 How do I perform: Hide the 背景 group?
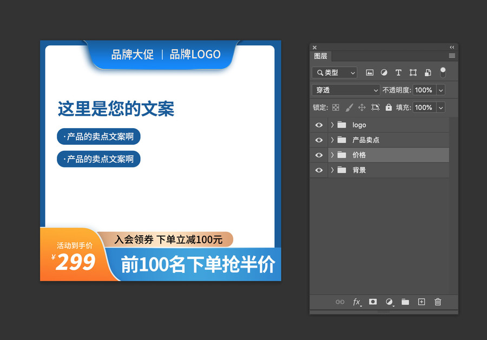[319, 170]
